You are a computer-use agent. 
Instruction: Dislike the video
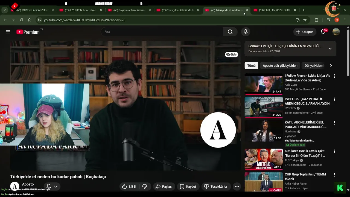(x=145, y=186)
